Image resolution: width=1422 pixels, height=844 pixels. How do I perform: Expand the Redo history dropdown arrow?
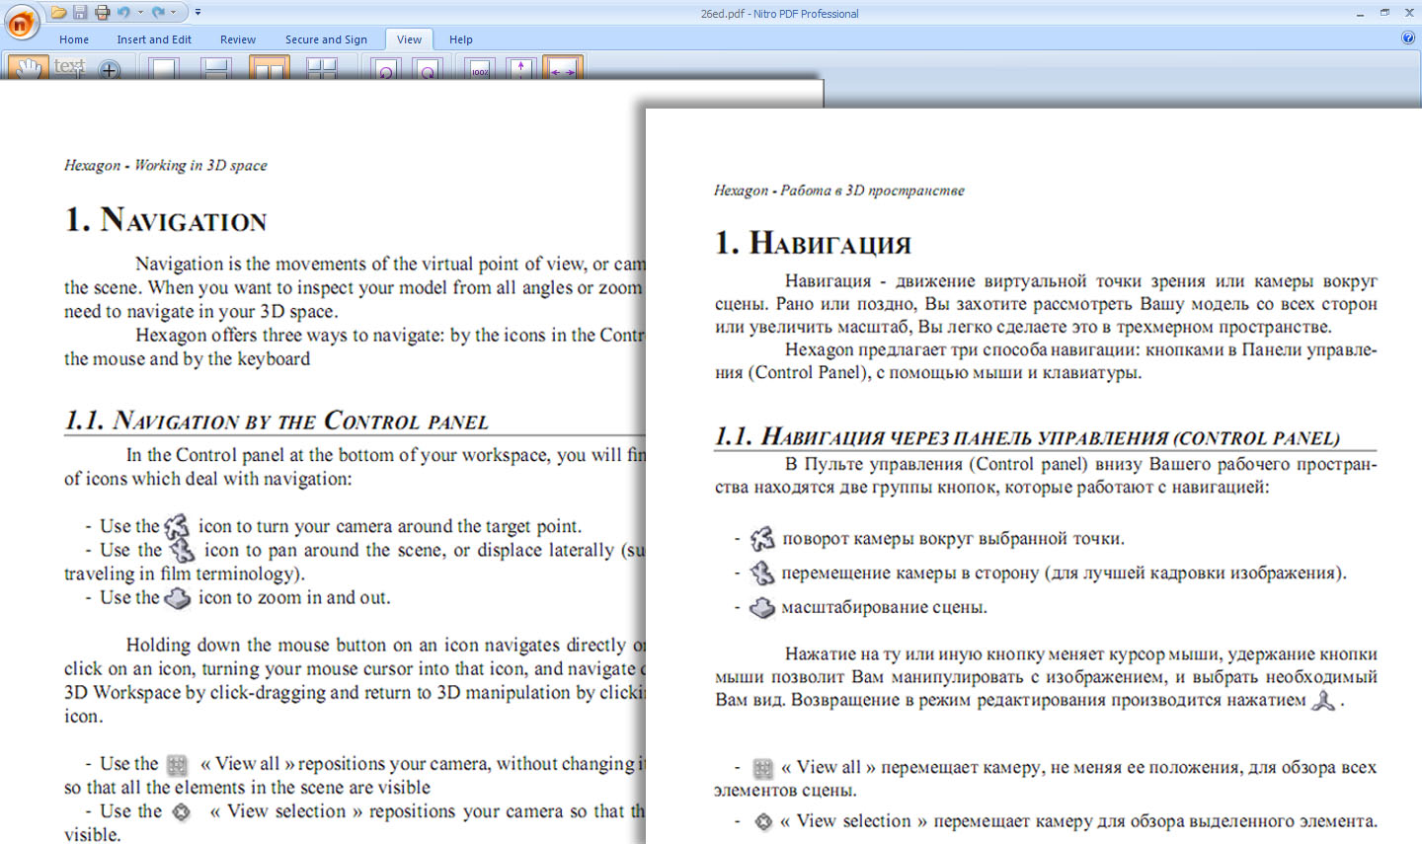point(174,13)
